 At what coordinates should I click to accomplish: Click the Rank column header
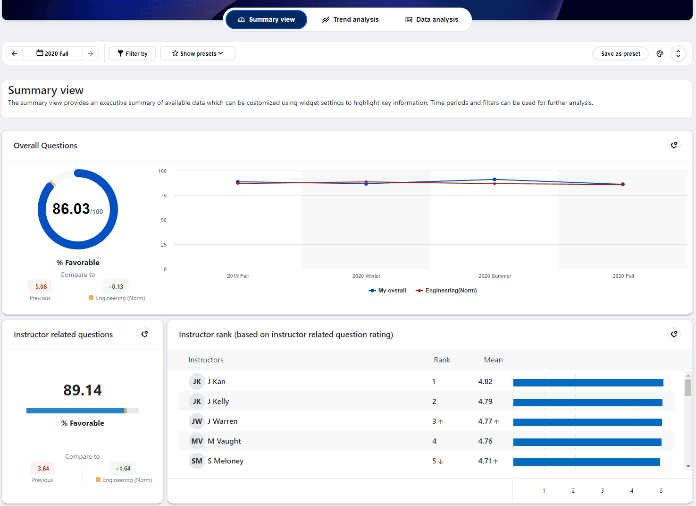[442, 360]
